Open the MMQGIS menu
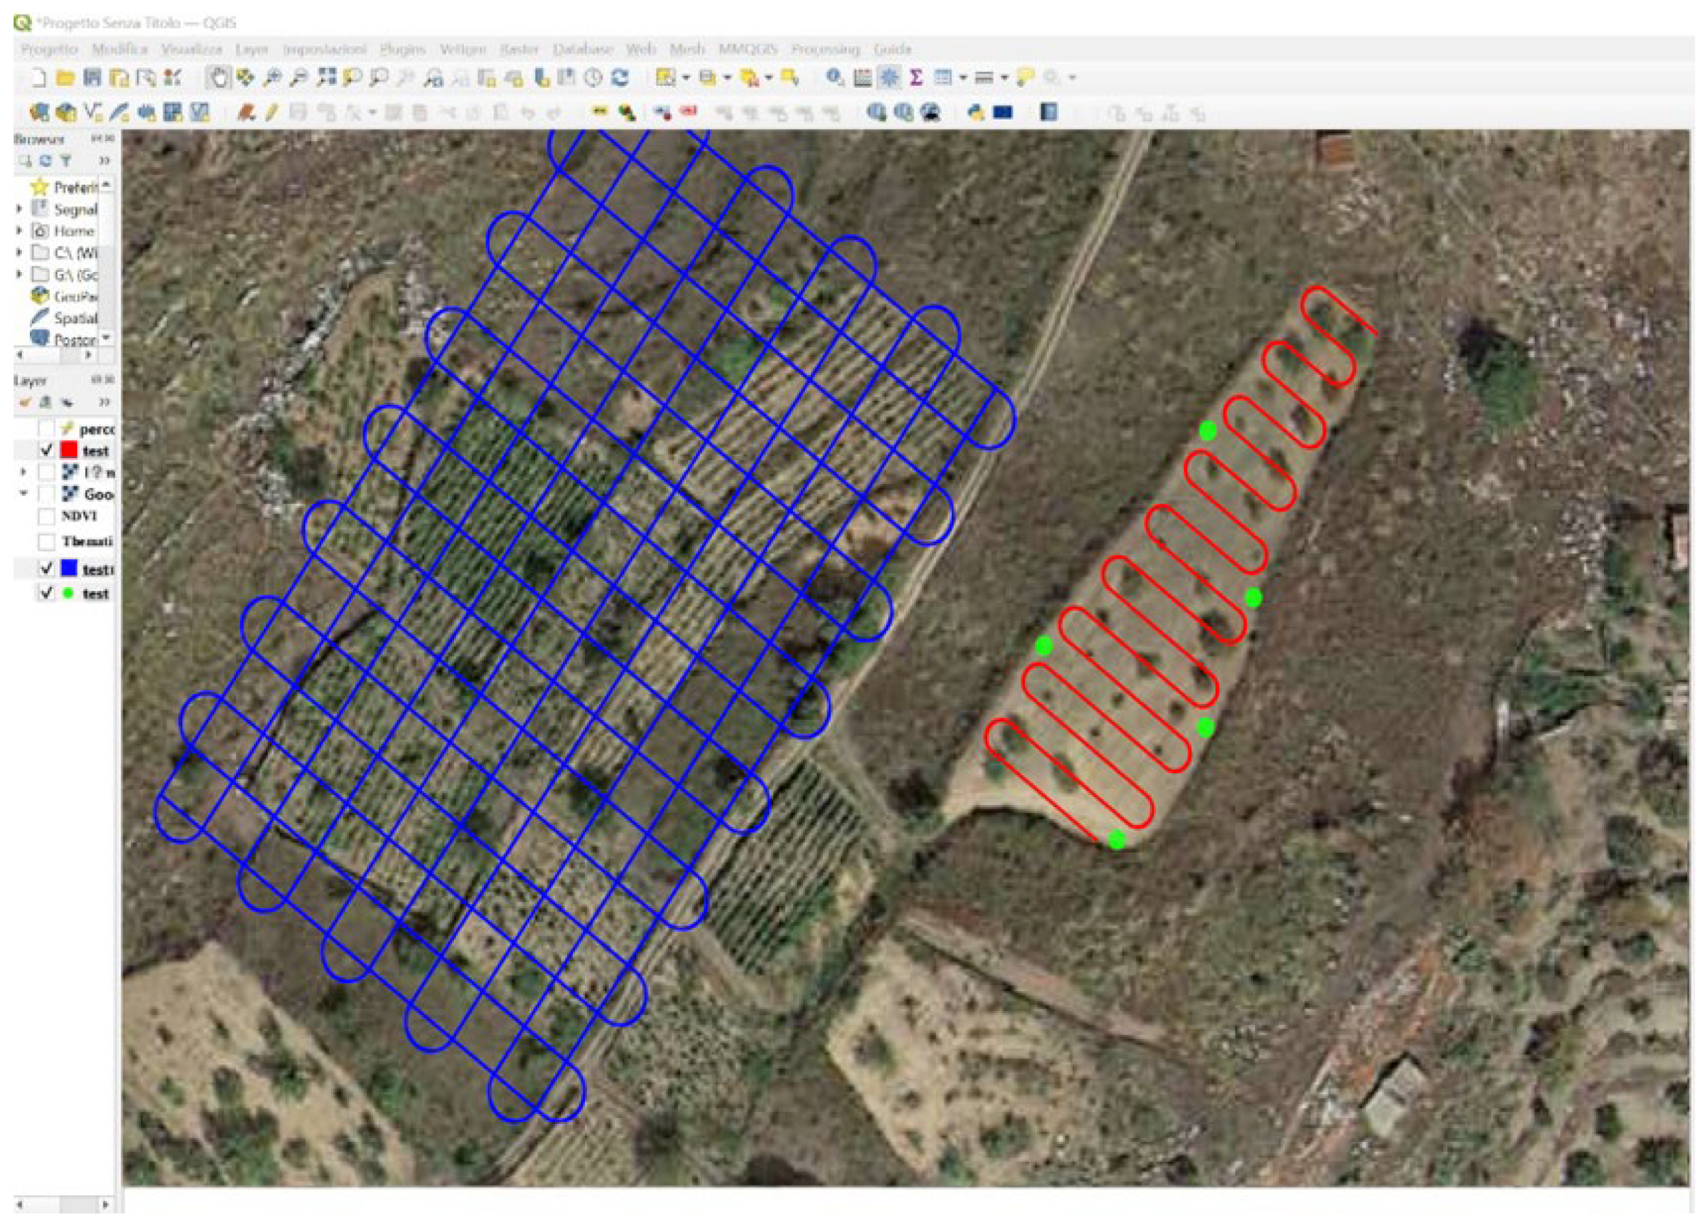The width and height of the screenshot is (1705, 1225). pyautogui.click(x=748, y=49)
